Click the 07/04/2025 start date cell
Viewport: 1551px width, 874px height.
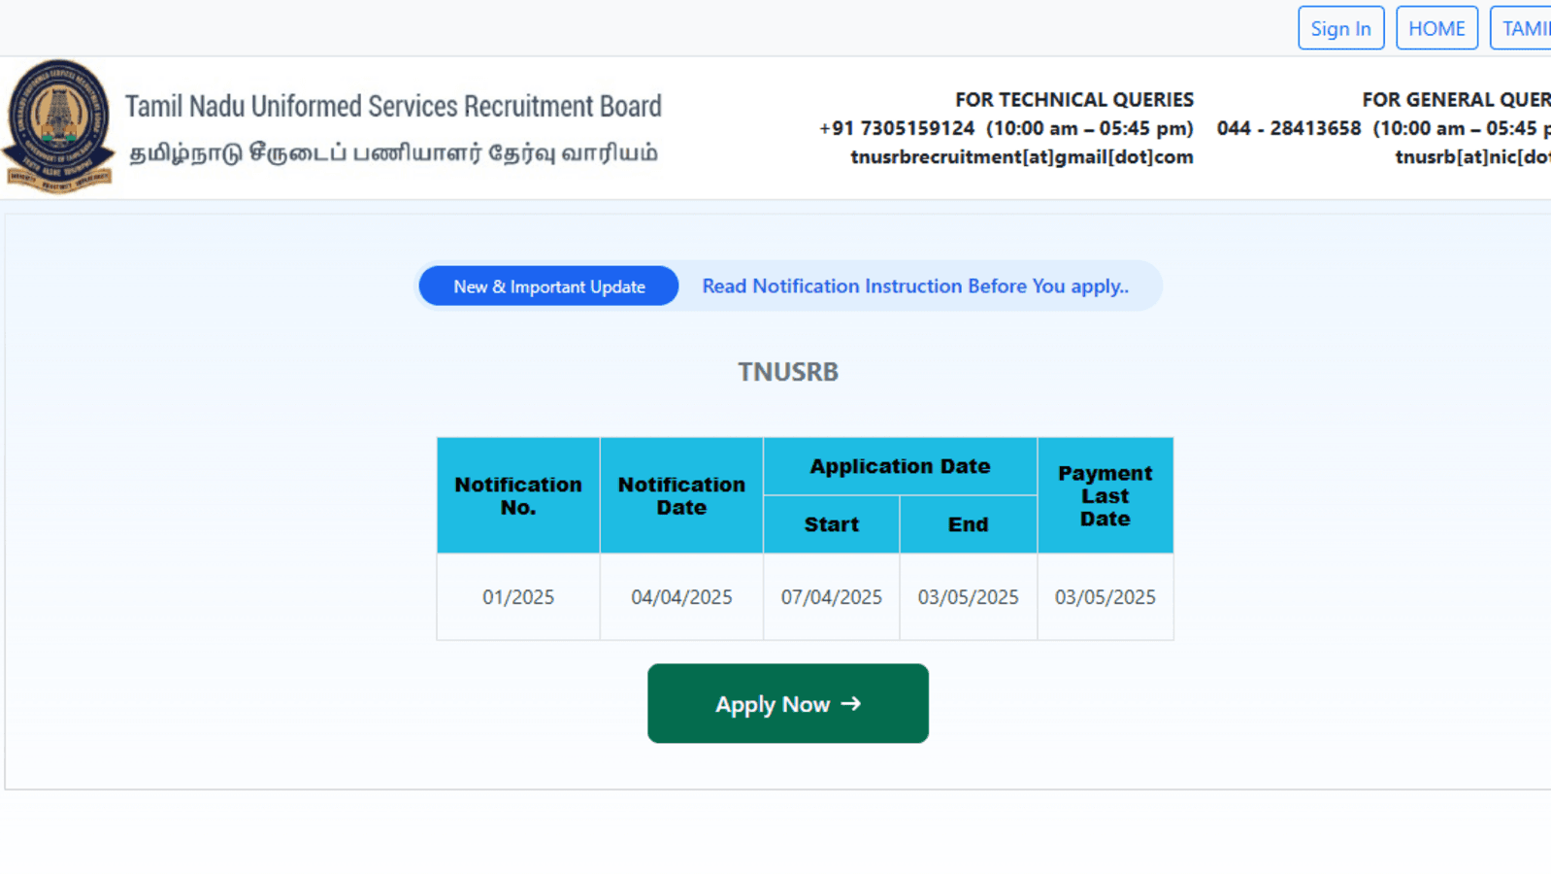[x=831, y=597]
